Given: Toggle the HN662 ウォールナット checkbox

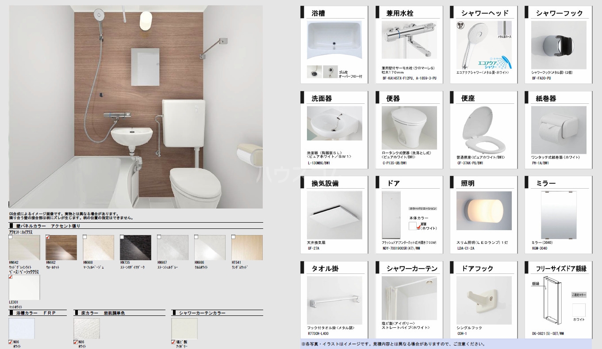Looking at the screenshot, I should (48, 237).
